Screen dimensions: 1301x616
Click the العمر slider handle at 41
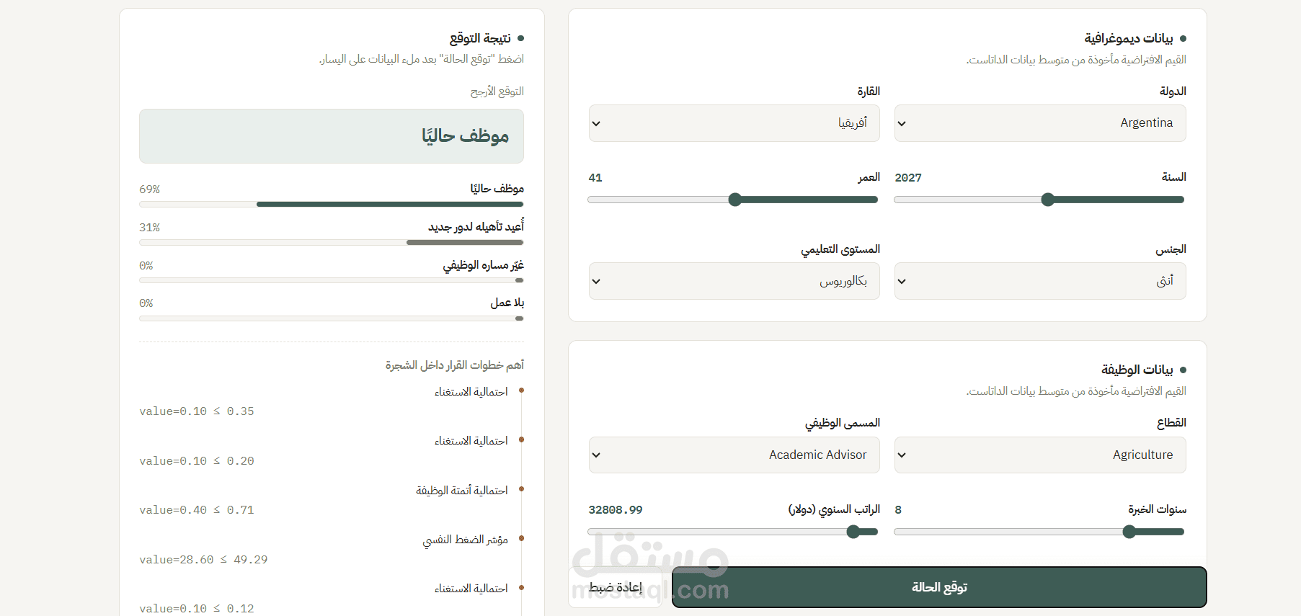(735, 200)
